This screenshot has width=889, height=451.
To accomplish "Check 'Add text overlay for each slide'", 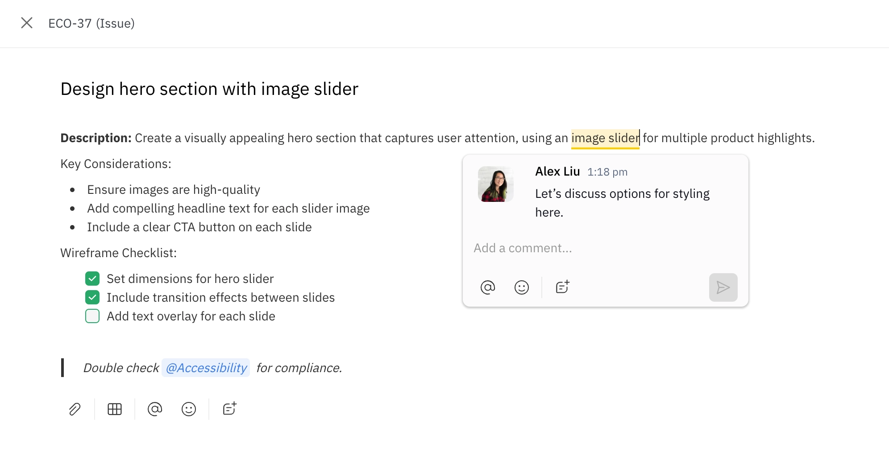I will point(92,316).
